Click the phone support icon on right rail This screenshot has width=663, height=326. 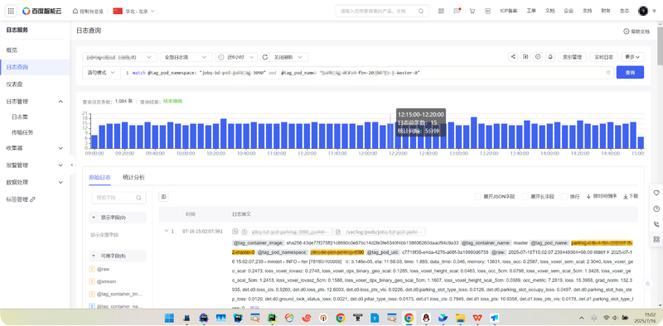coord(656,224)
